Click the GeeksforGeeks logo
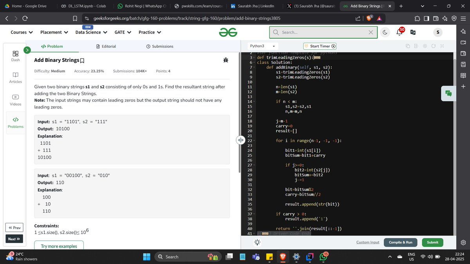 point(228,32)
